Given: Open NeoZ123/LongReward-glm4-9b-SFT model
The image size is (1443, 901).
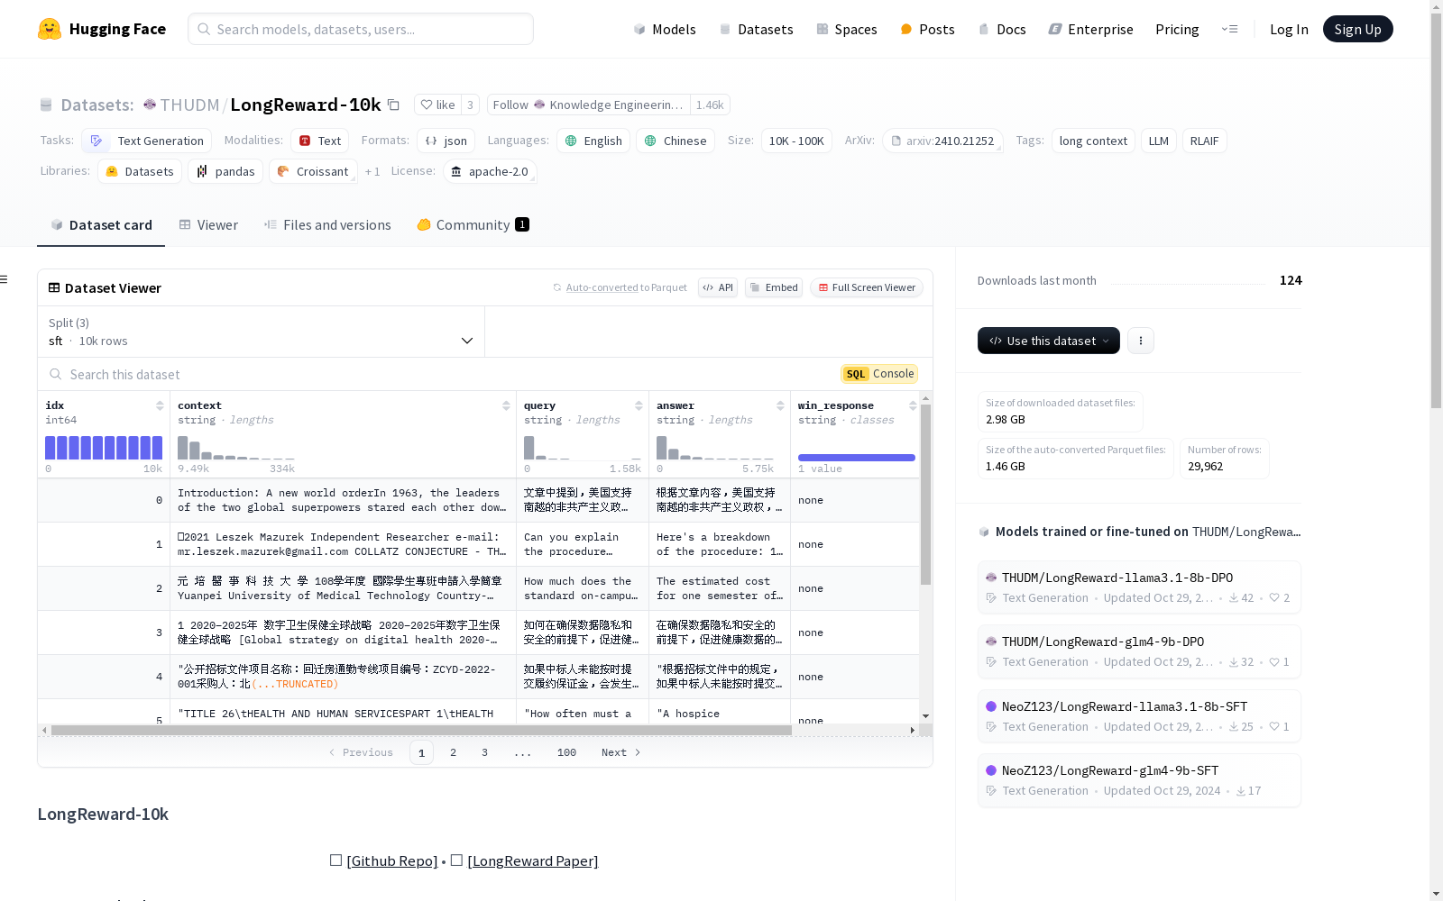Looking at the screenshot, I should point(1139,780).
